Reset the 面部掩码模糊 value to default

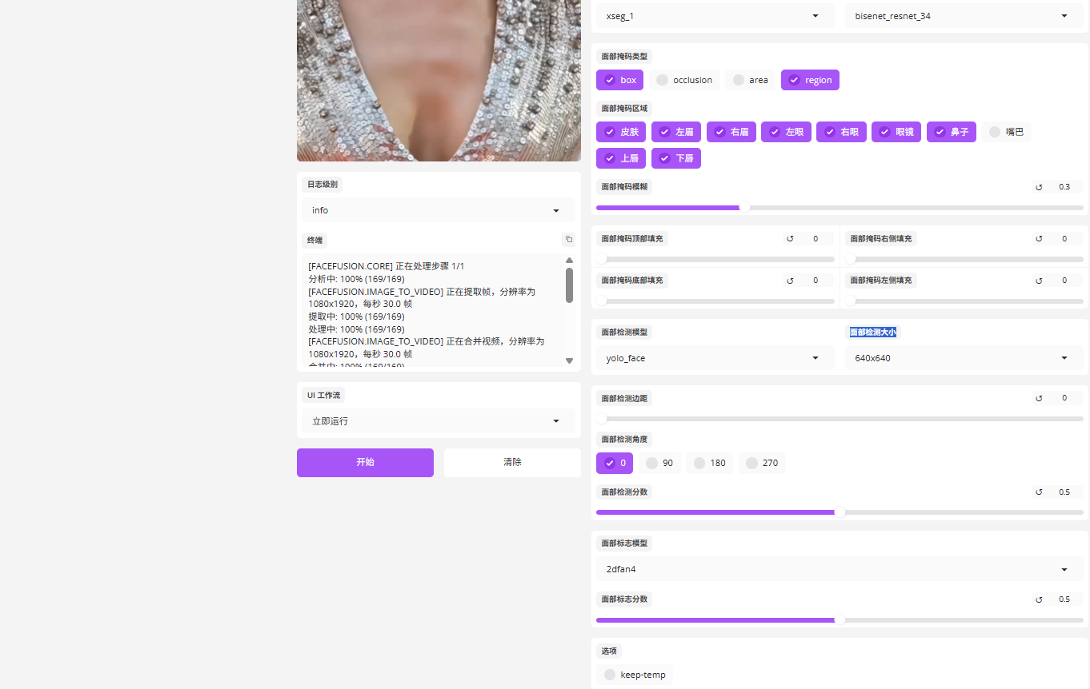(1039, 187)
